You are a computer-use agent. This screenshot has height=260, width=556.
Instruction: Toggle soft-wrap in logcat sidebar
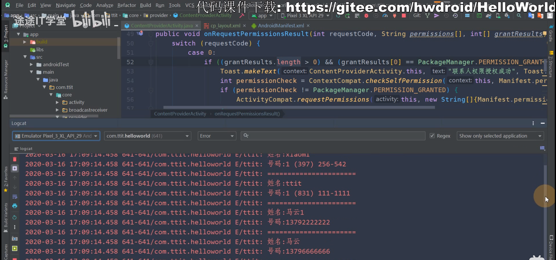point(15,197)
